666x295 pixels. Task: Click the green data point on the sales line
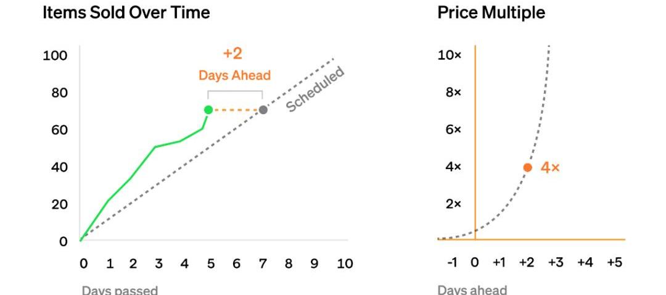[x=208, y=110]
